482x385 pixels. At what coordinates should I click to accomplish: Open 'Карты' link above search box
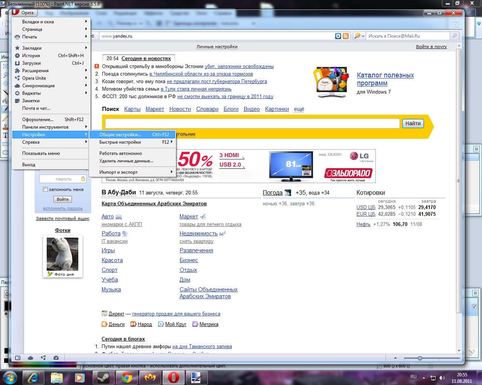pos(132,109)
